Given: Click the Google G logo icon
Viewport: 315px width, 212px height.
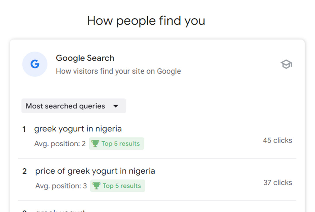Looking at the screenshot, I should 35,64.
